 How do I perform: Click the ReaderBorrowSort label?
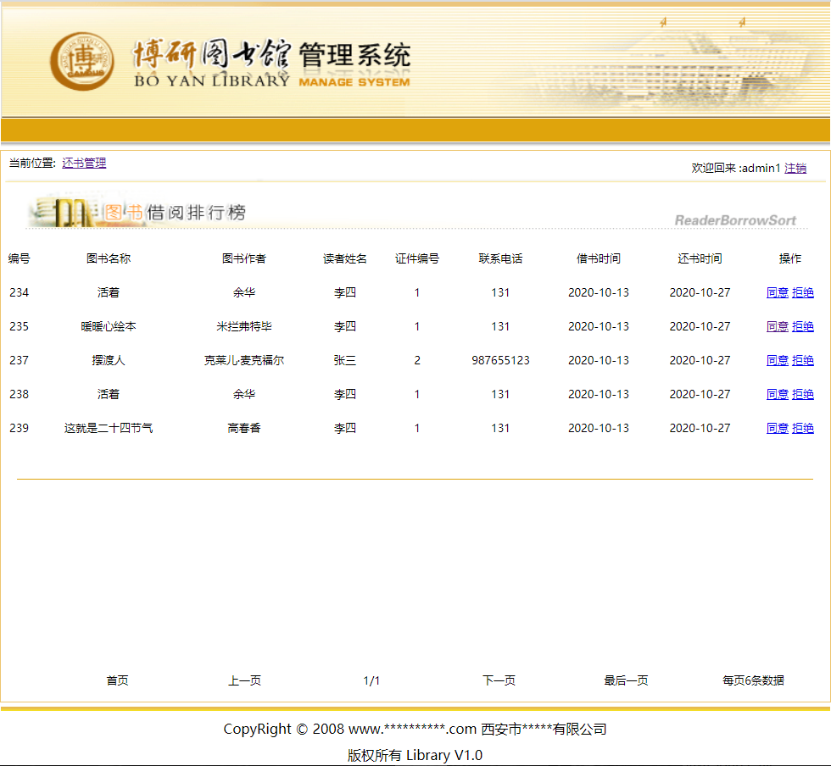735,220
